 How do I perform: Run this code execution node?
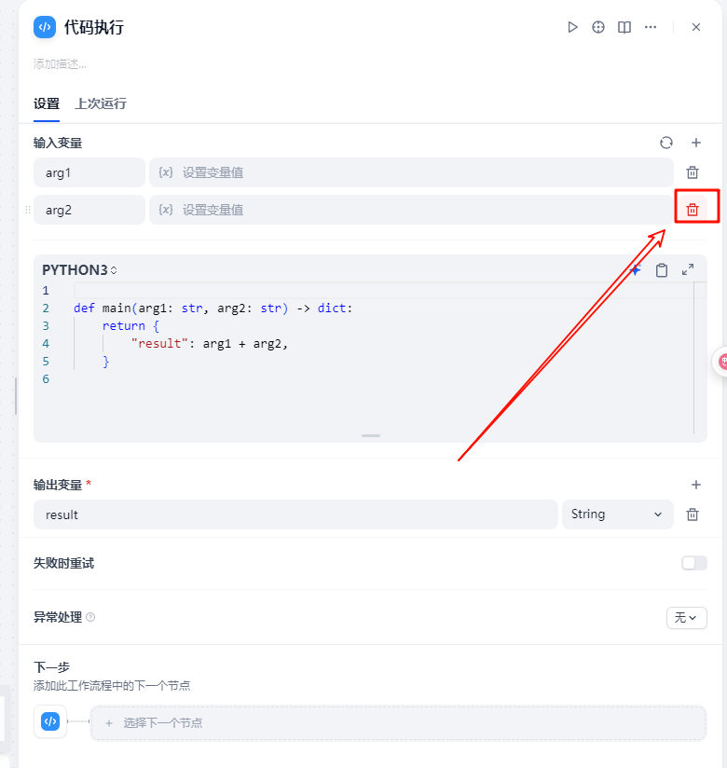point(572,27)
